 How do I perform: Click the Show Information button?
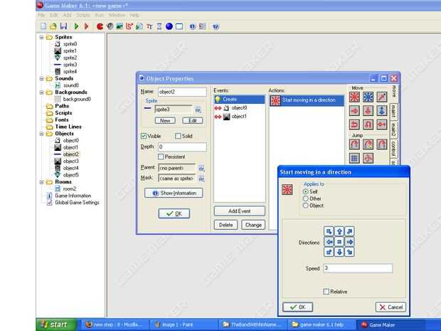(174, 193)
